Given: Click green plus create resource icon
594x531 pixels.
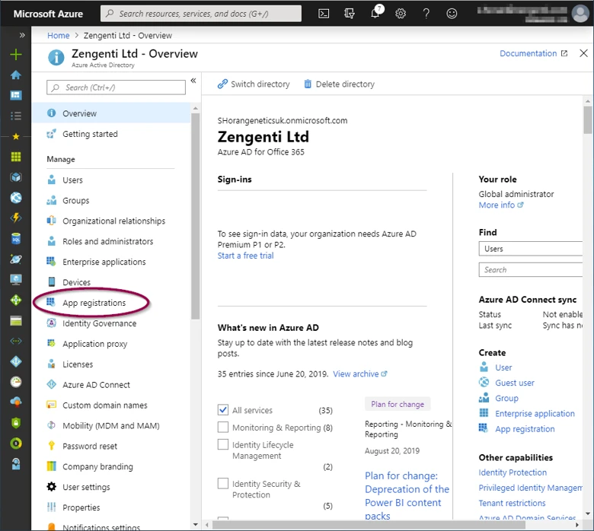Looking at the screenshot, I should point(16,55).
